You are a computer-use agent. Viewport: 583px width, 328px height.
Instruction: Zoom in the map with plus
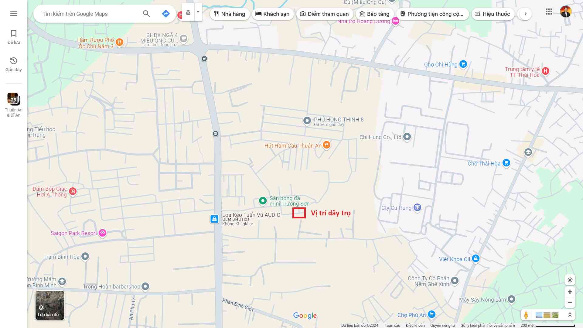point(570,292)
